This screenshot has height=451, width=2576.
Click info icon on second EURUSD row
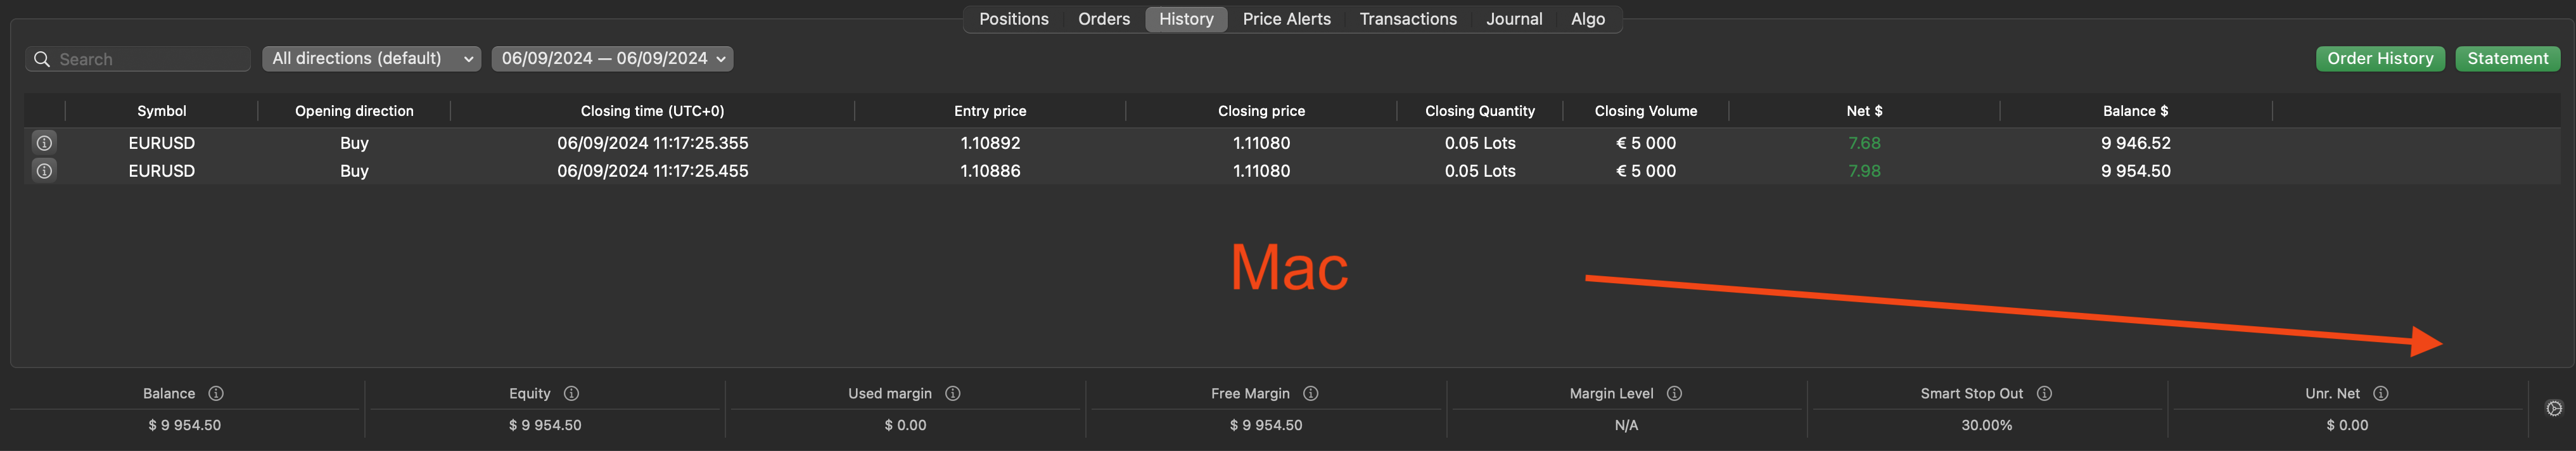(x=44, y=171)
